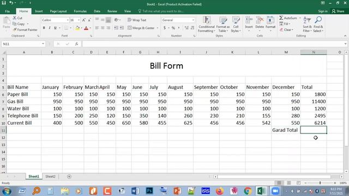This screenshot has width=349, height=196.
Task: Toggle center text alignment
Action: coord(103,28)
